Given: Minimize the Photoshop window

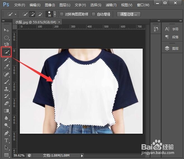Looking at the screenshot, I should point(157,3).
